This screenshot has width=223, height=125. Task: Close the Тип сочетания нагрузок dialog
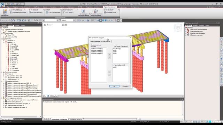[130, 38]
